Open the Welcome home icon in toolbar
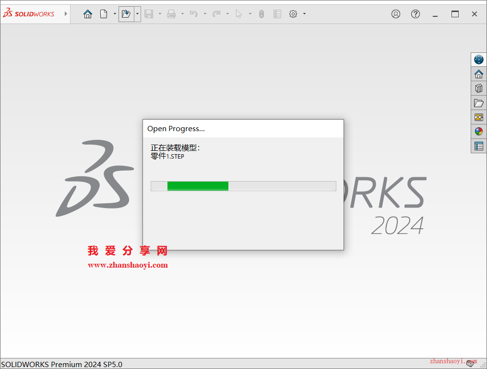 (x=88, y=14)
